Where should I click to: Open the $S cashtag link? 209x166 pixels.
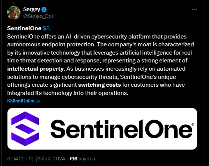(46, 28)
